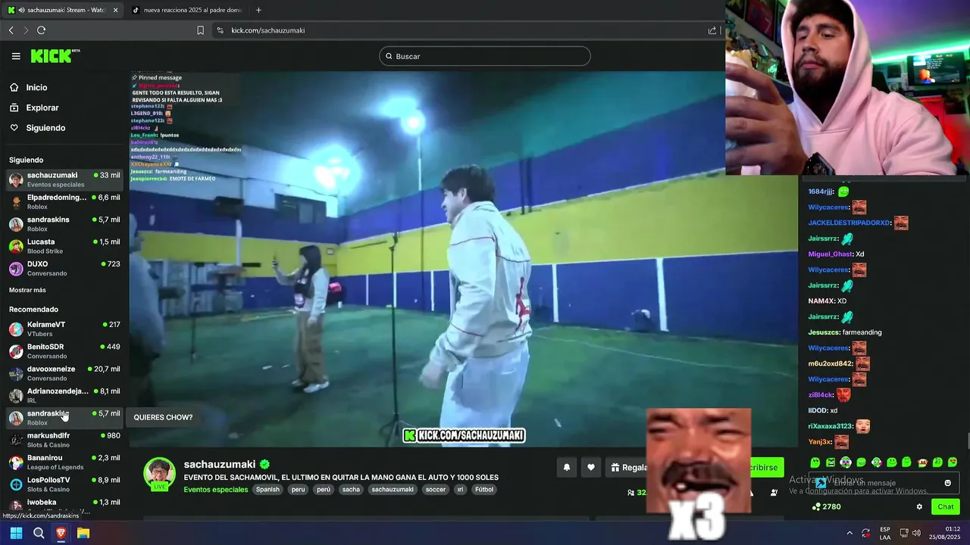Open Explorar in the sidebar
The width and height of the screenshot is (970, 545).
point(42,107)
